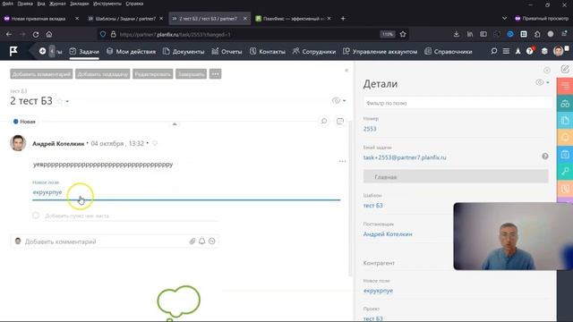Image resolution: width=573 pixels, height=322 pixels.
Task: Open Firefox Инструменты menu
Action: [x=107, y=4]
